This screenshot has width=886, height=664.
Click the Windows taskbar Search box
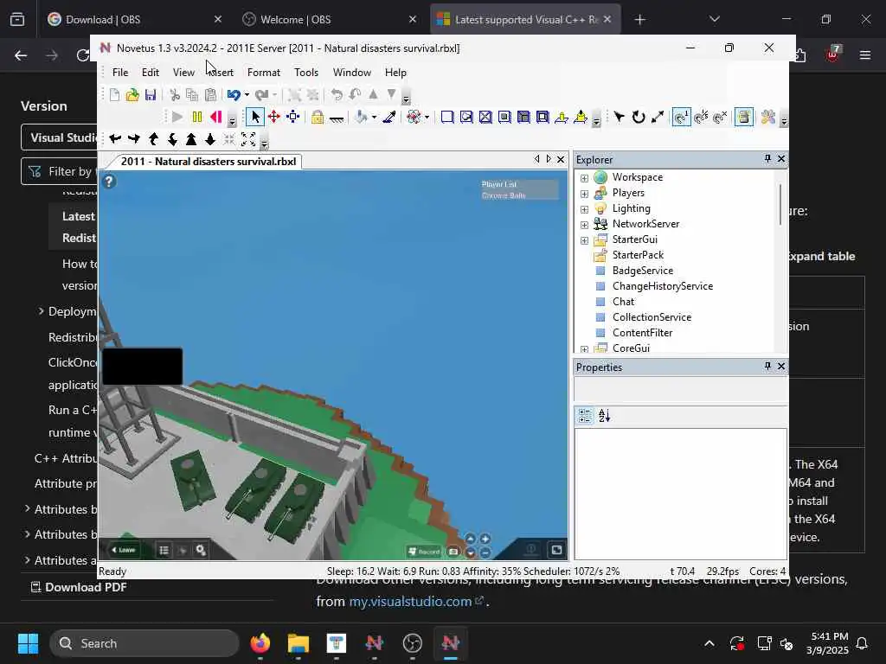144,643
